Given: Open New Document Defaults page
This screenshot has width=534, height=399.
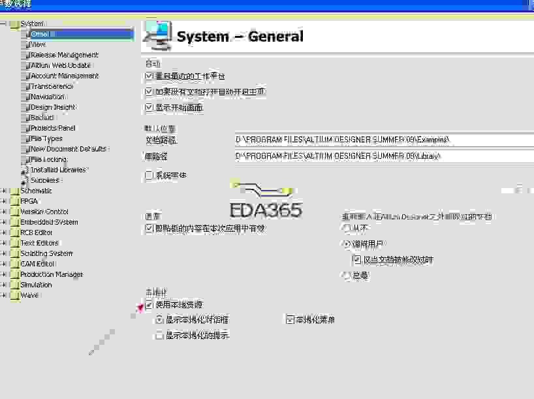Looking at the screenshot, I should (x=69, y=150).
